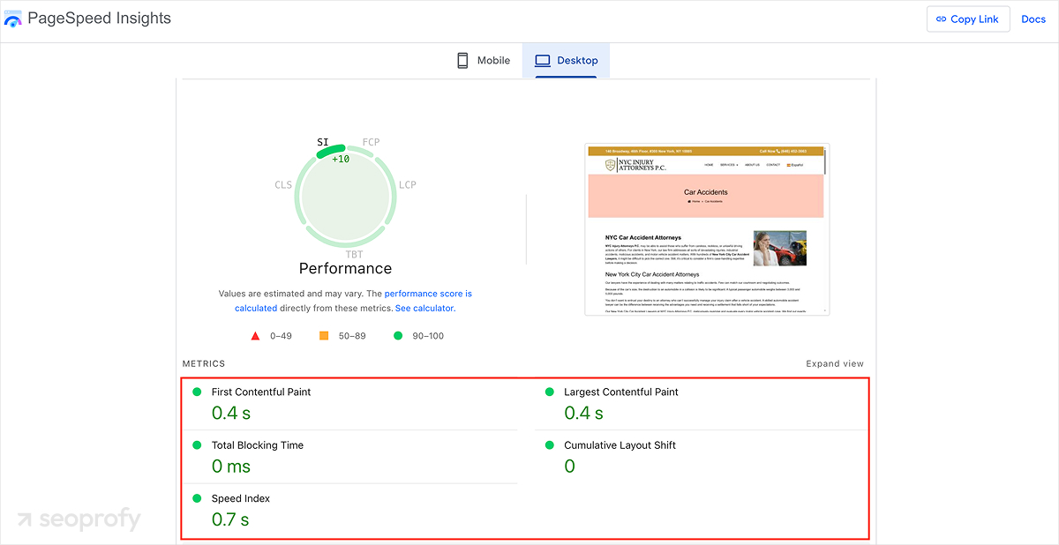The image size is (1059, 545).
Task: Click the green indicator for Largest Contentful Paint
Action: click(548, 392)
